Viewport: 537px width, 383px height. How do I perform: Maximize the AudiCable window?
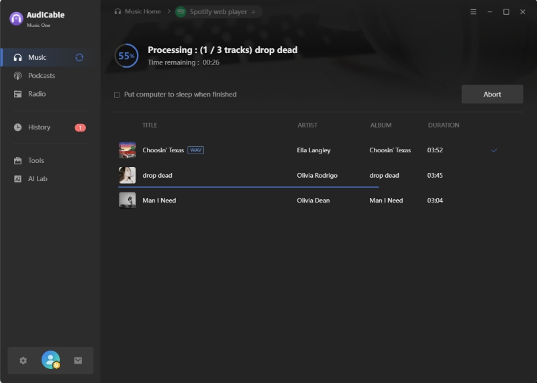point(506,12)
